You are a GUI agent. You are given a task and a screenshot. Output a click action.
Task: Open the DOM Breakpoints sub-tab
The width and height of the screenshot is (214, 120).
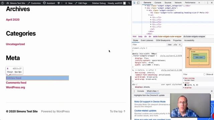point(163,40)
